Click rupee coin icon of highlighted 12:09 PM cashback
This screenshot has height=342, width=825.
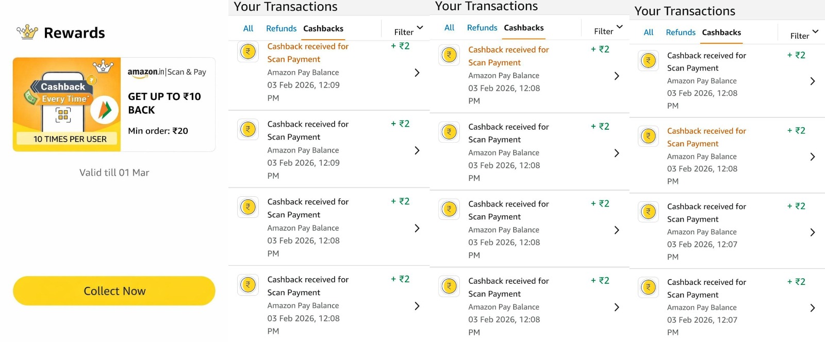coord(248,52)
